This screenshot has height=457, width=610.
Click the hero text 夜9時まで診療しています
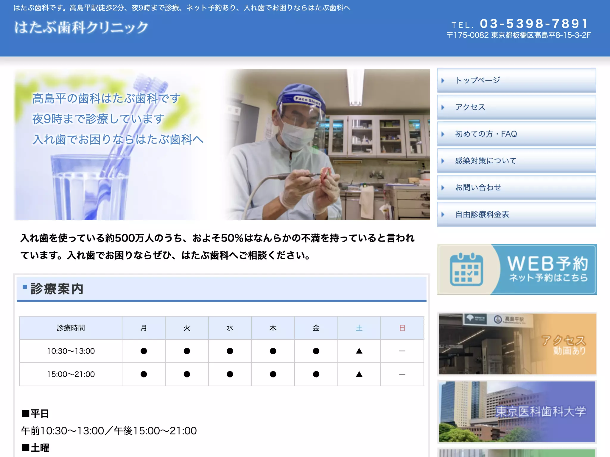coord(98,119)
